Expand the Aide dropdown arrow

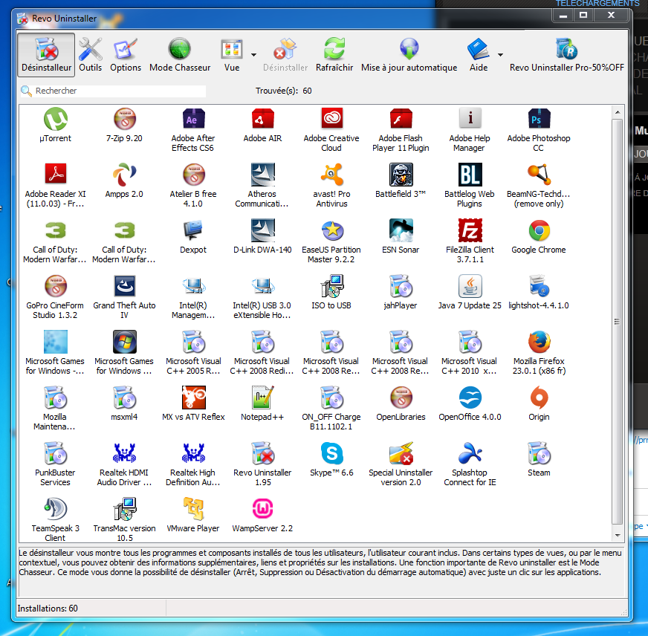pyautogui.click(x=500, y=54)
